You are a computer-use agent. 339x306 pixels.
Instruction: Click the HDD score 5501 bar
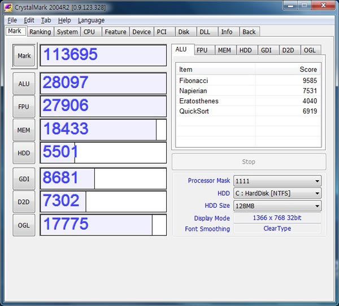[103, 152]
